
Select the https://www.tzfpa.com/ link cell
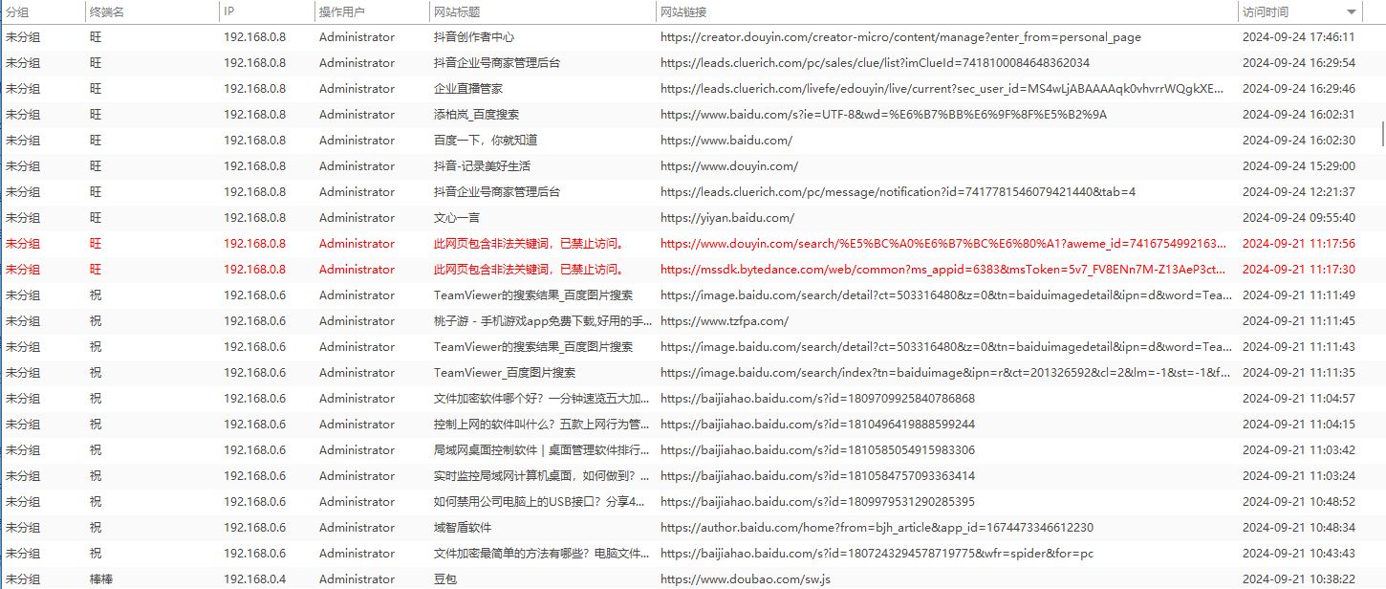click(x=725, y=321)
